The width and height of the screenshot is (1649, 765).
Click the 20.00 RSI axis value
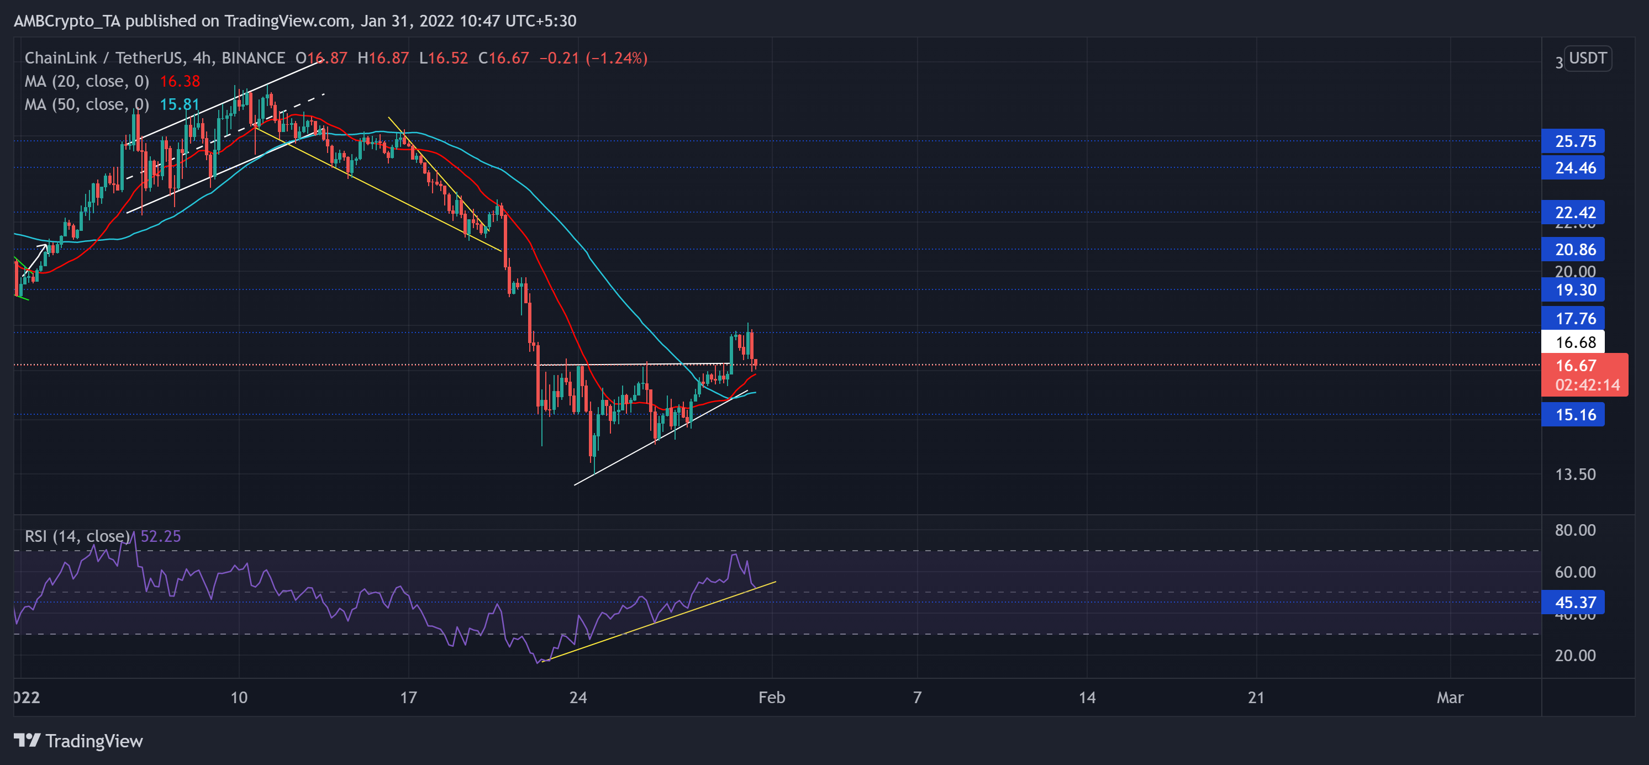point(1576,656)
